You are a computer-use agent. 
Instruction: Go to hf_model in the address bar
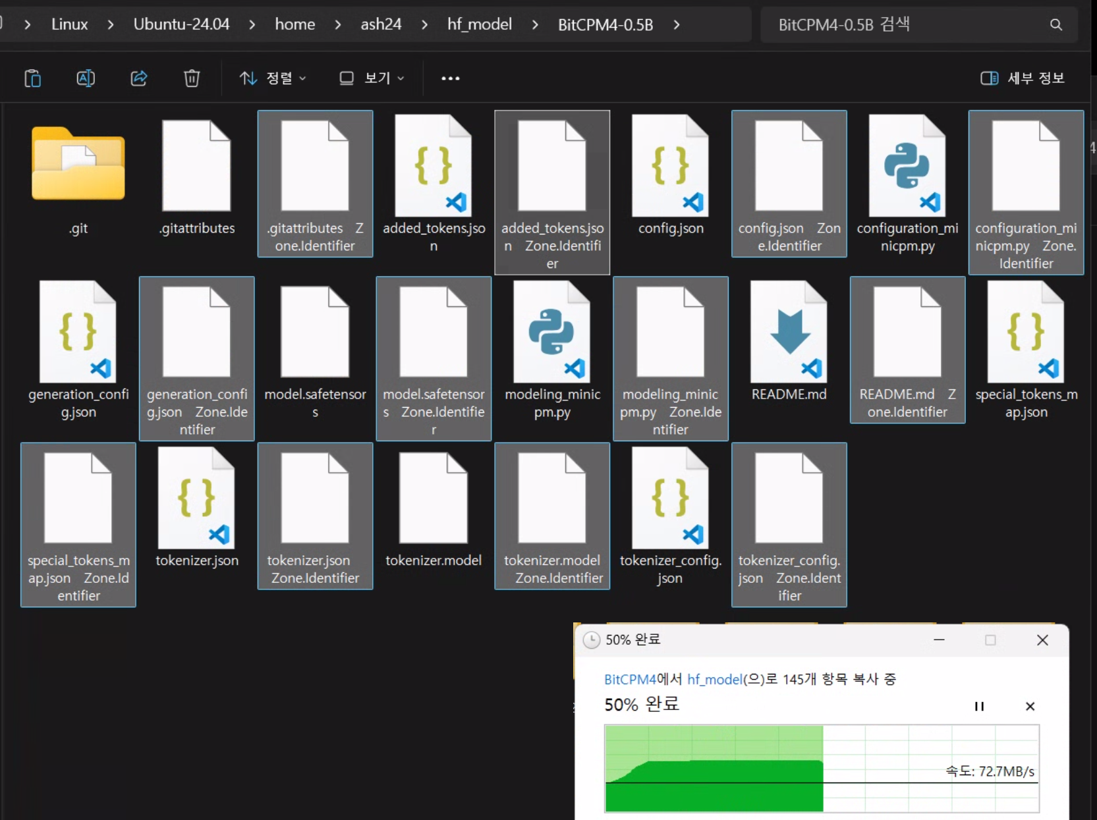pos(480,24)
